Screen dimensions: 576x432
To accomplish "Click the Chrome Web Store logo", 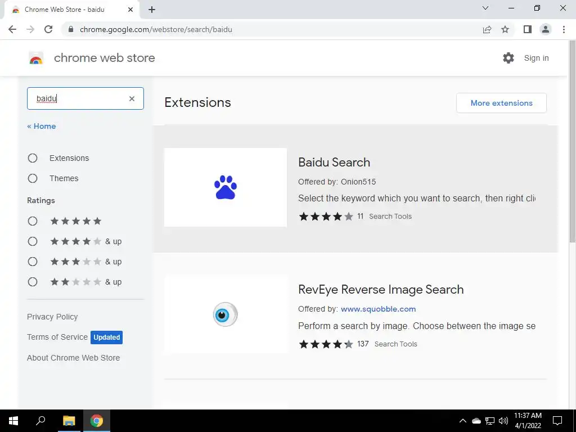I will click(x=36, y=58).
